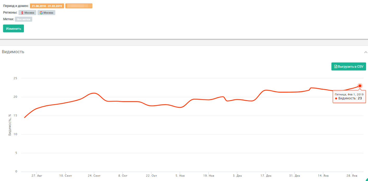Click the CSV file icon on export button
368x181 pixels.
coord(335,66)
